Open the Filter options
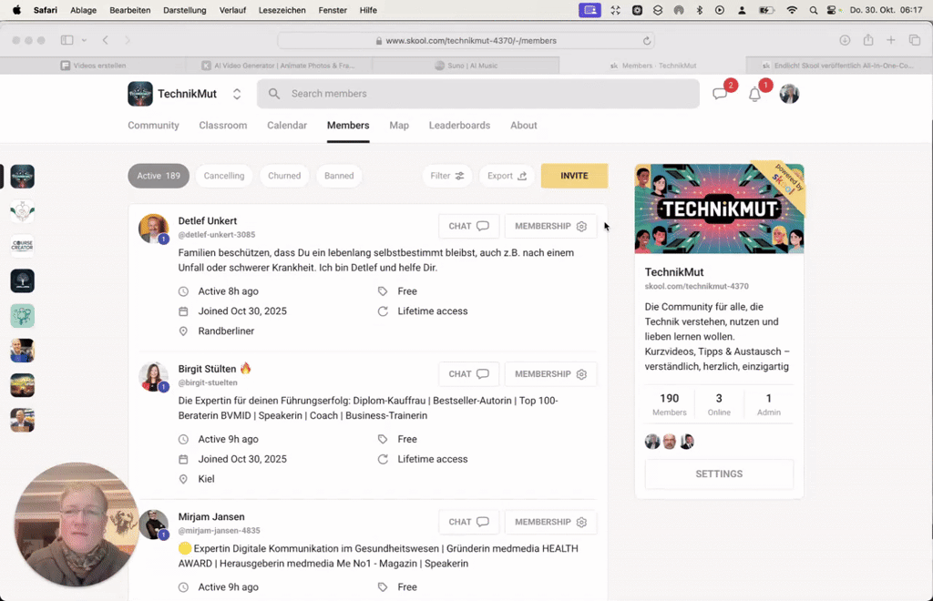This screenshot has width=933, height=601. coord(446,176)
